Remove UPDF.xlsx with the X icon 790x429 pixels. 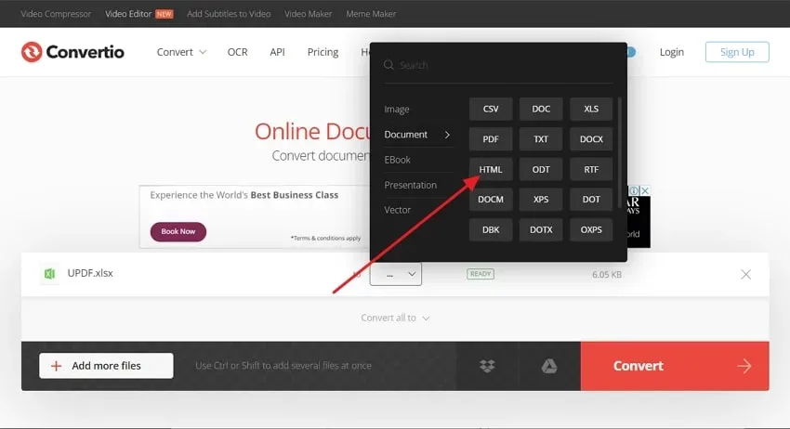(x=745, y=275)
